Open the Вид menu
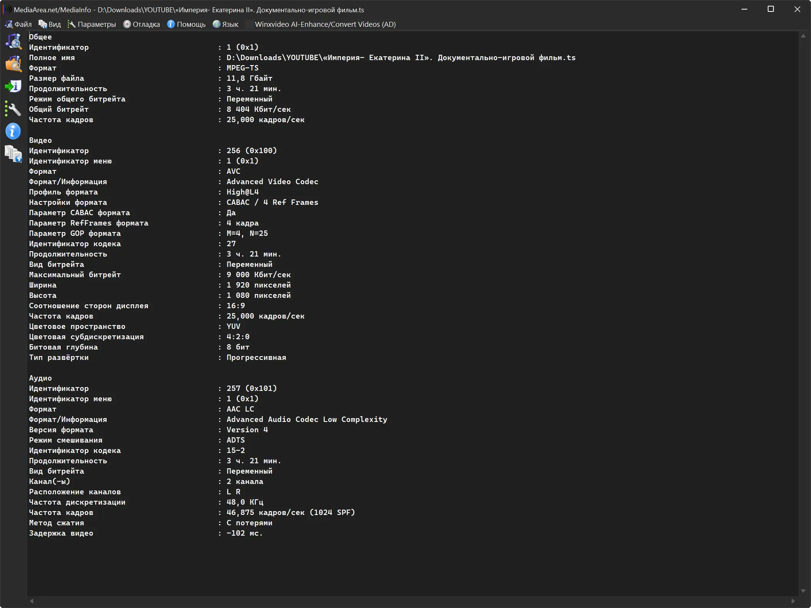Image resolution: width=811 pixels, height=608 pixels. 50,24
